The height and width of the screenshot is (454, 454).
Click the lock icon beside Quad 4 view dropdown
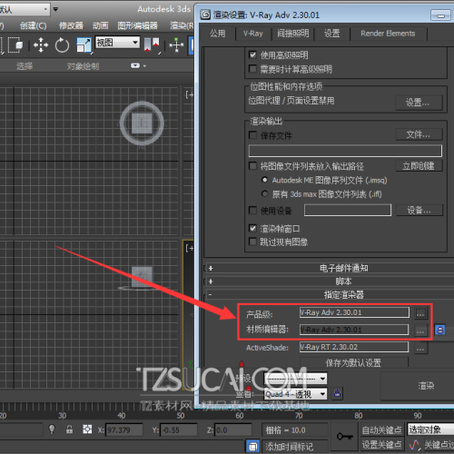click(337, 393)
